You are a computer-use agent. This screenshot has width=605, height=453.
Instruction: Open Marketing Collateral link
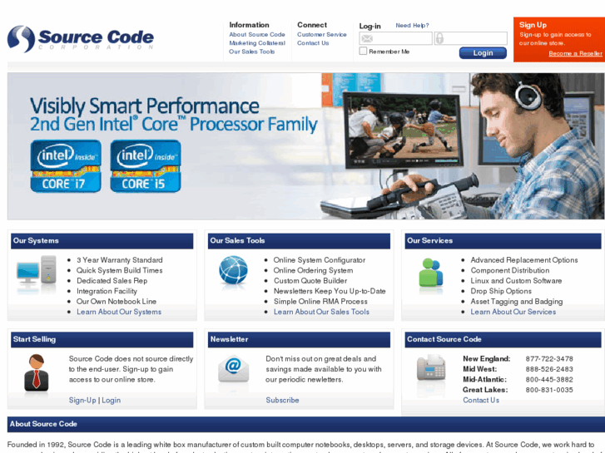coord(257,42)
